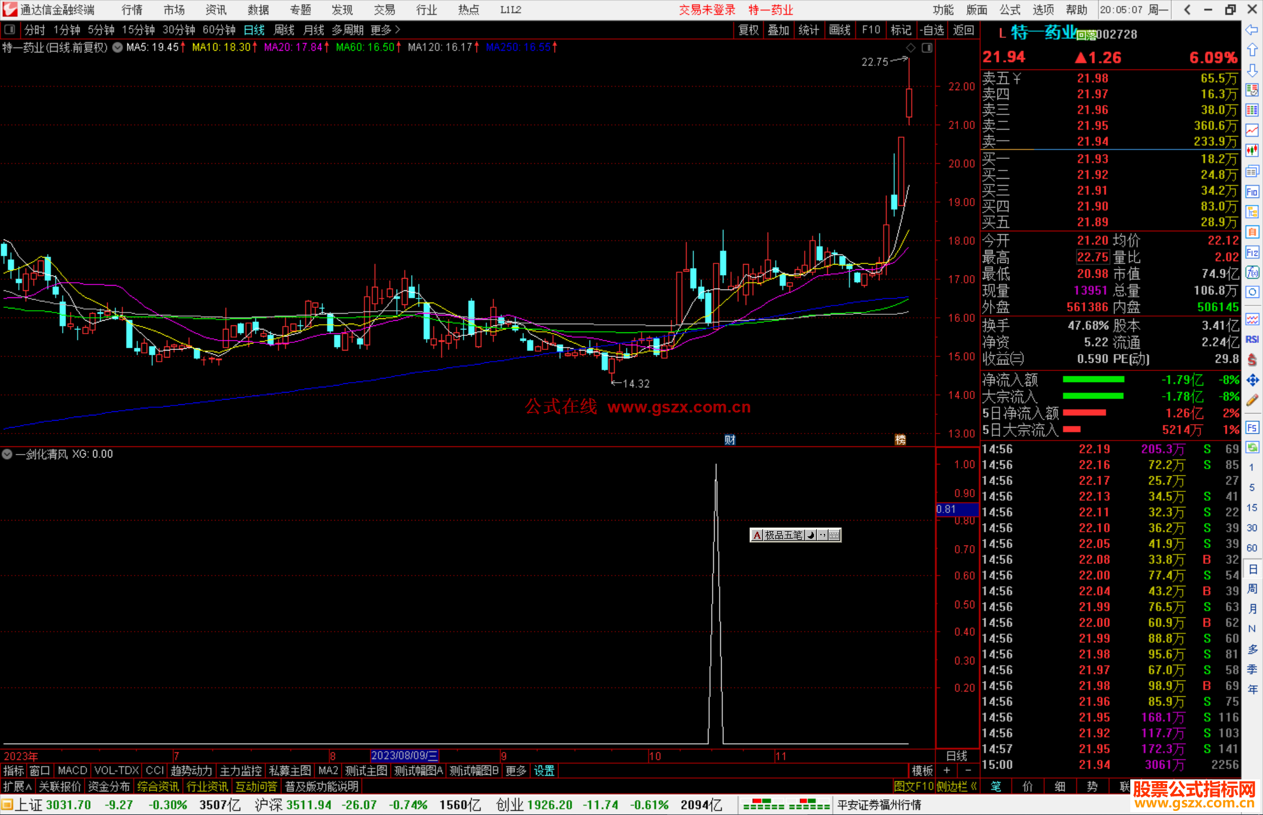
Task: Click the 财 marker on the chart timeline
Action: 730,440
